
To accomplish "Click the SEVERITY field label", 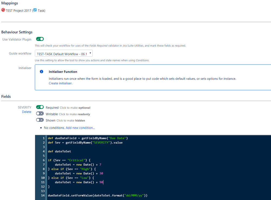I will pyautogui.click(x=25, y=107).
